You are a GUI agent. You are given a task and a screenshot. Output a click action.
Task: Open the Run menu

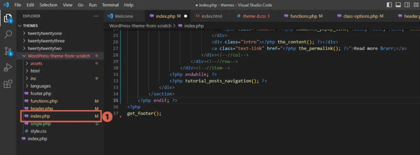click(x=93, y=5)
